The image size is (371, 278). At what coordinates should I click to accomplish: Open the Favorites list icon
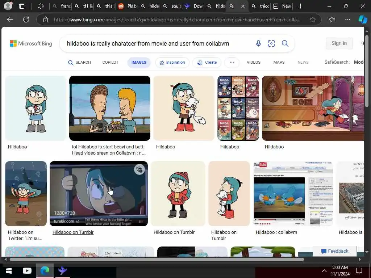(x=332, y=20)
